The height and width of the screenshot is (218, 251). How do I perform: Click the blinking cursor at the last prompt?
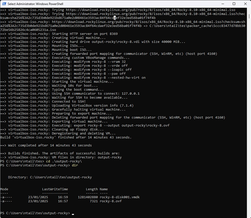click(73, 213)
